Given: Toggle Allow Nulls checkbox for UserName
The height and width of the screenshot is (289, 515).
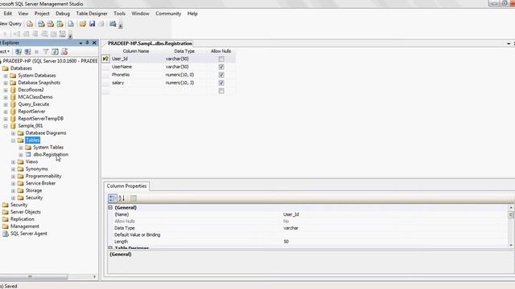Looking at the screenshot, I should click(221, 67).
